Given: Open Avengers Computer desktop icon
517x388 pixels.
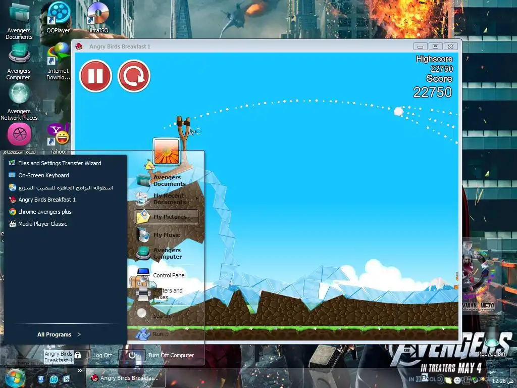Looking at the screenshot, I should (x=19, y=62).
